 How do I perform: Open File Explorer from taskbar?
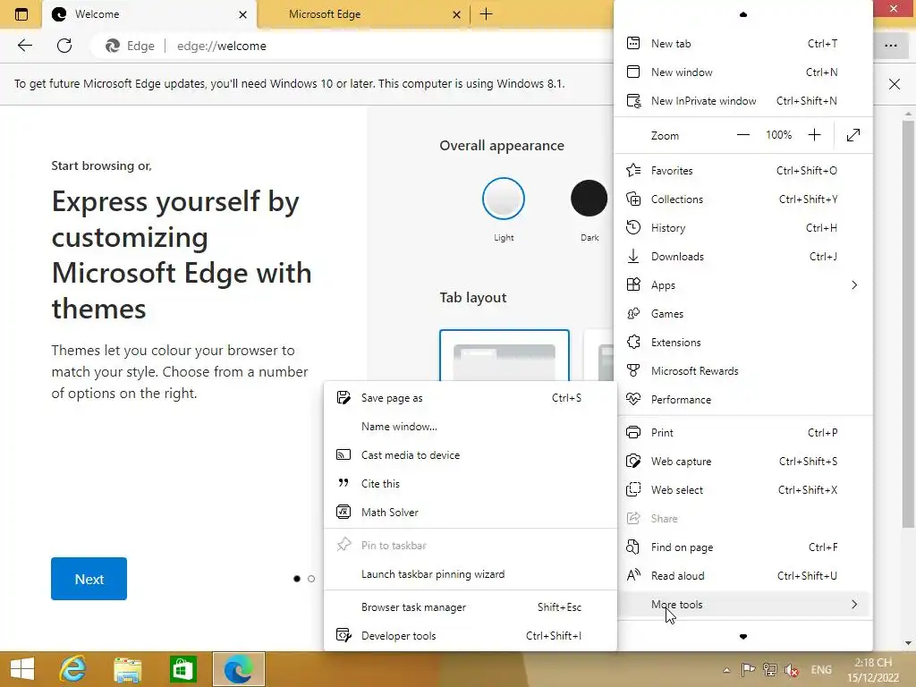pyautogui.click(x=127, y=669)
